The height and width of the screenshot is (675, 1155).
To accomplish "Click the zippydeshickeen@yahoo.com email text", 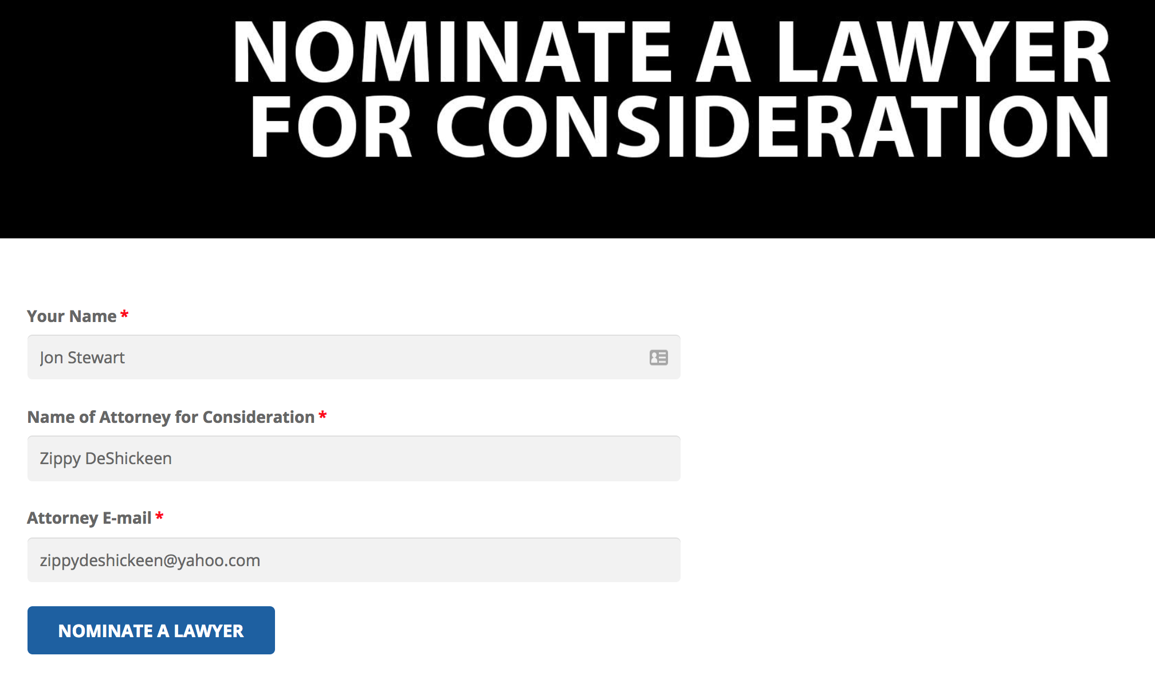I will click(150, 560).
